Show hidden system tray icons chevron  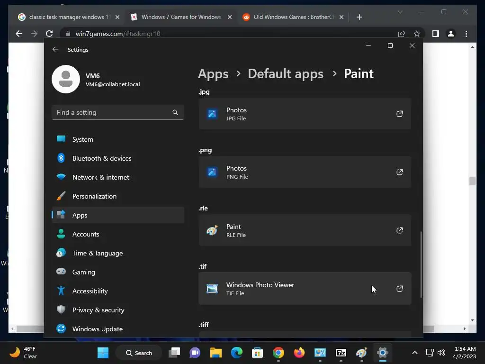(x=415, y=353)
